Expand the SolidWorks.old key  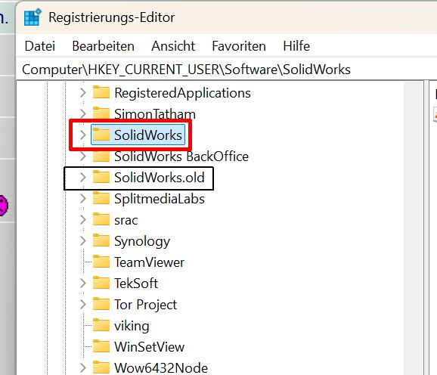[x=82, y=178]
